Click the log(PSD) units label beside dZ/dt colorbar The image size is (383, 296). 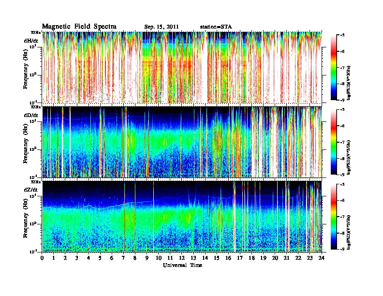(349, 232)
